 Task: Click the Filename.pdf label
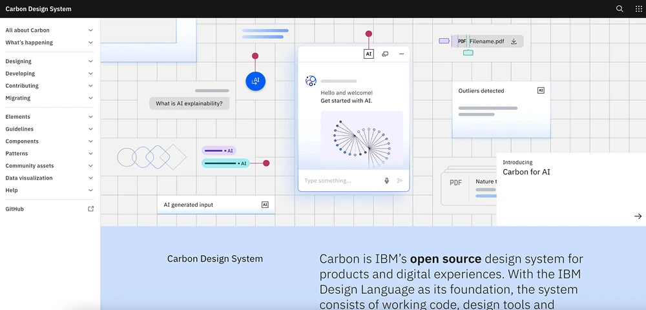point(486,41)
